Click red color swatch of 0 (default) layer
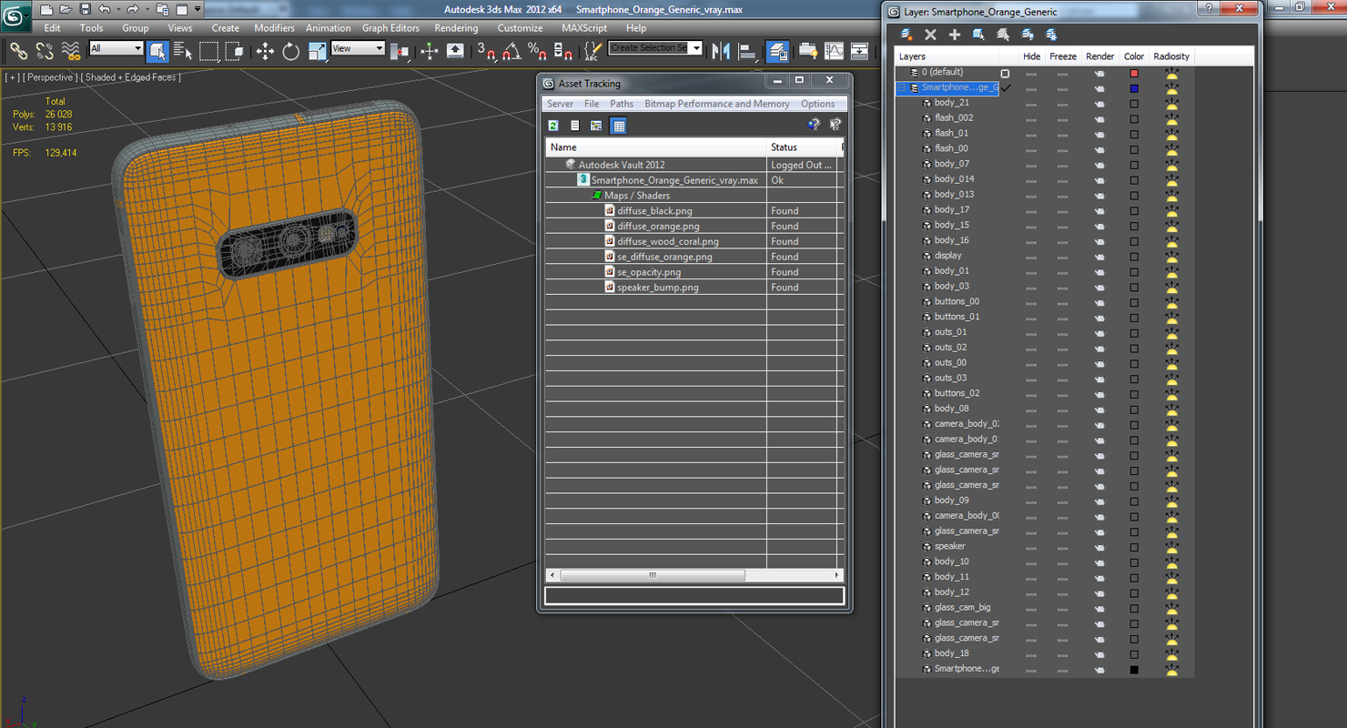This screenshot has width=1347, height=728. (1134, 73)
